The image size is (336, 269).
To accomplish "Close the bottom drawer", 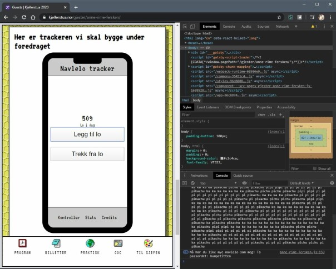I will coord(332,176).
